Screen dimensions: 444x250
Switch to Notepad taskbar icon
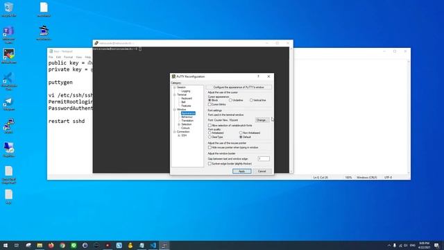(x=142, y=245)
